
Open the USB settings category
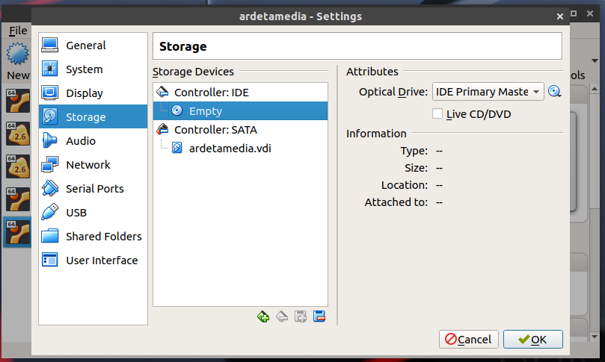coord(76,213)
